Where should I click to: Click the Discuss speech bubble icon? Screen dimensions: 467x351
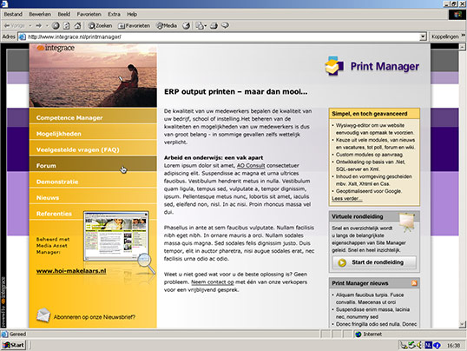click(225, 26)
